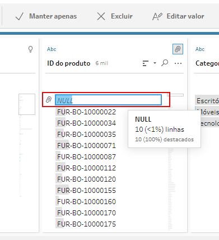
Task: Open recommendations lightbulb icon
Action: 30,49
